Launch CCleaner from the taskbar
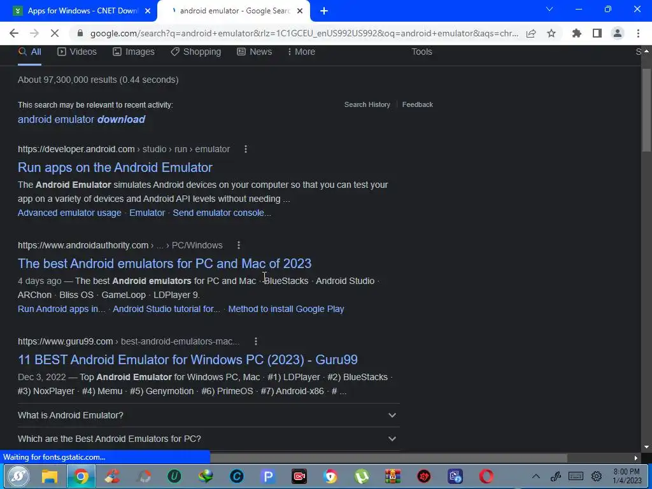 point(112,476)
